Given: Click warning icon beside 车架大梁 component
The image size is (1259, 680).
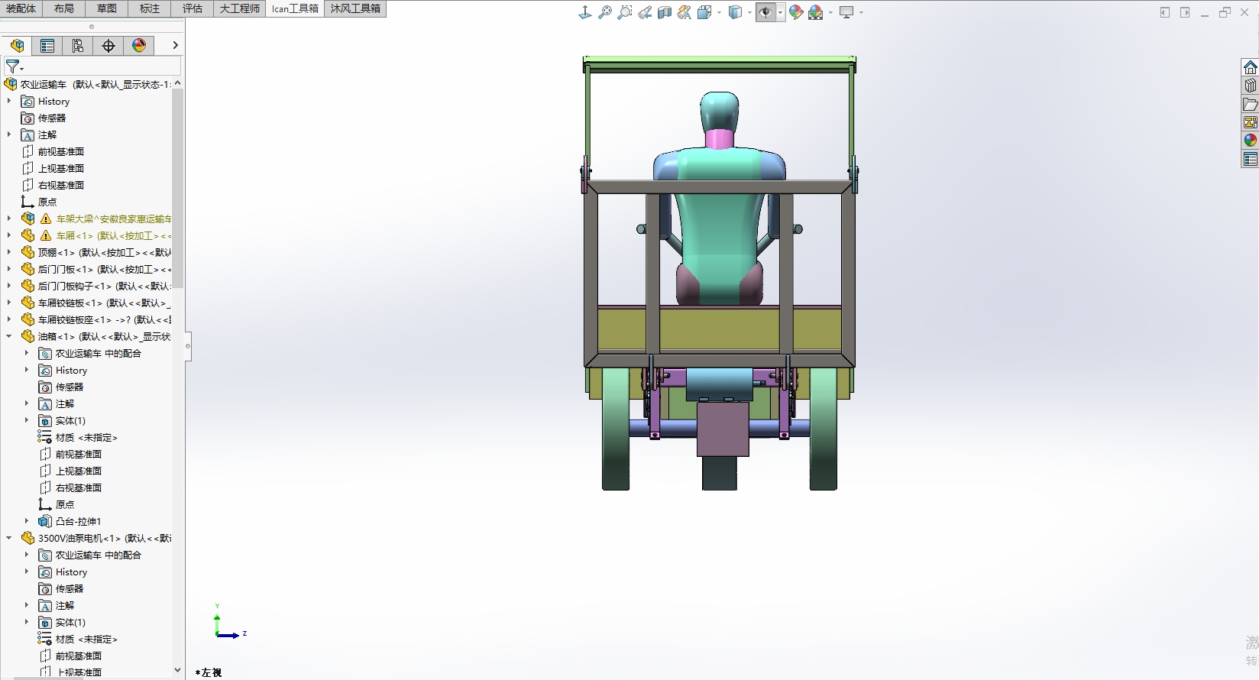Looking at the screenshot, I should click(x=46, y=219).
